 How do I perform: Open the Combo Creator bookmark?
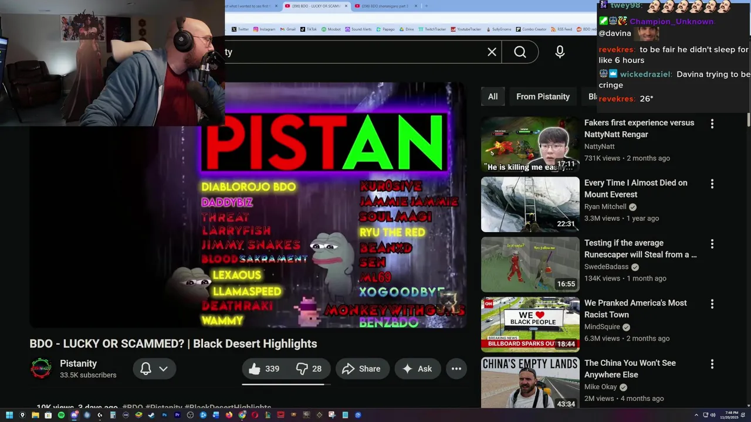click(x=532, y=29)
